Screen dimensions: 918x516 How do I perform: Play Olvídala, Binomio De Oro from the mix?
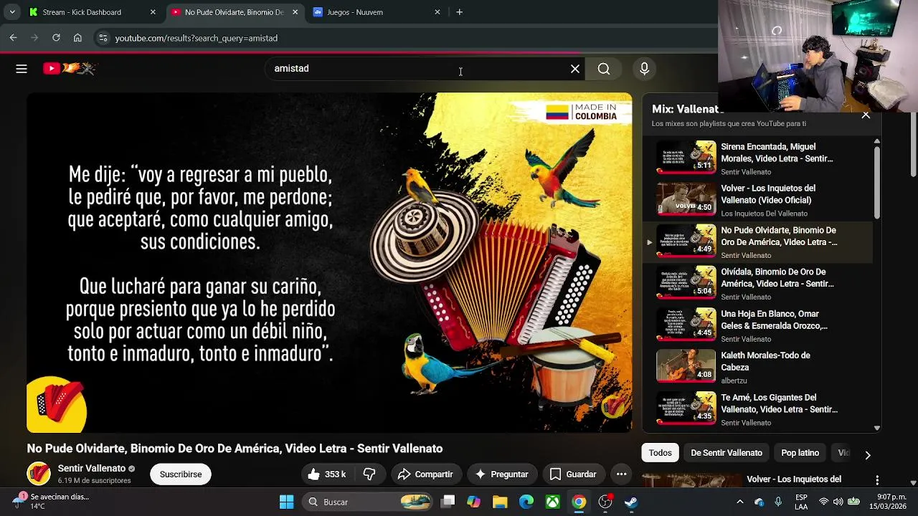757,284
